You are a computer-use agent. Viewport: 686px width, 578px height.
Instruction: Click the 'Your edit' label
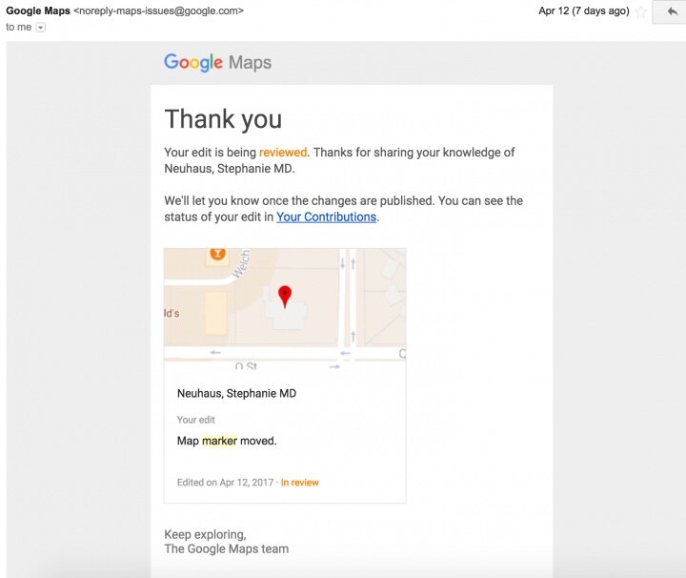click(x=196, y=420)
